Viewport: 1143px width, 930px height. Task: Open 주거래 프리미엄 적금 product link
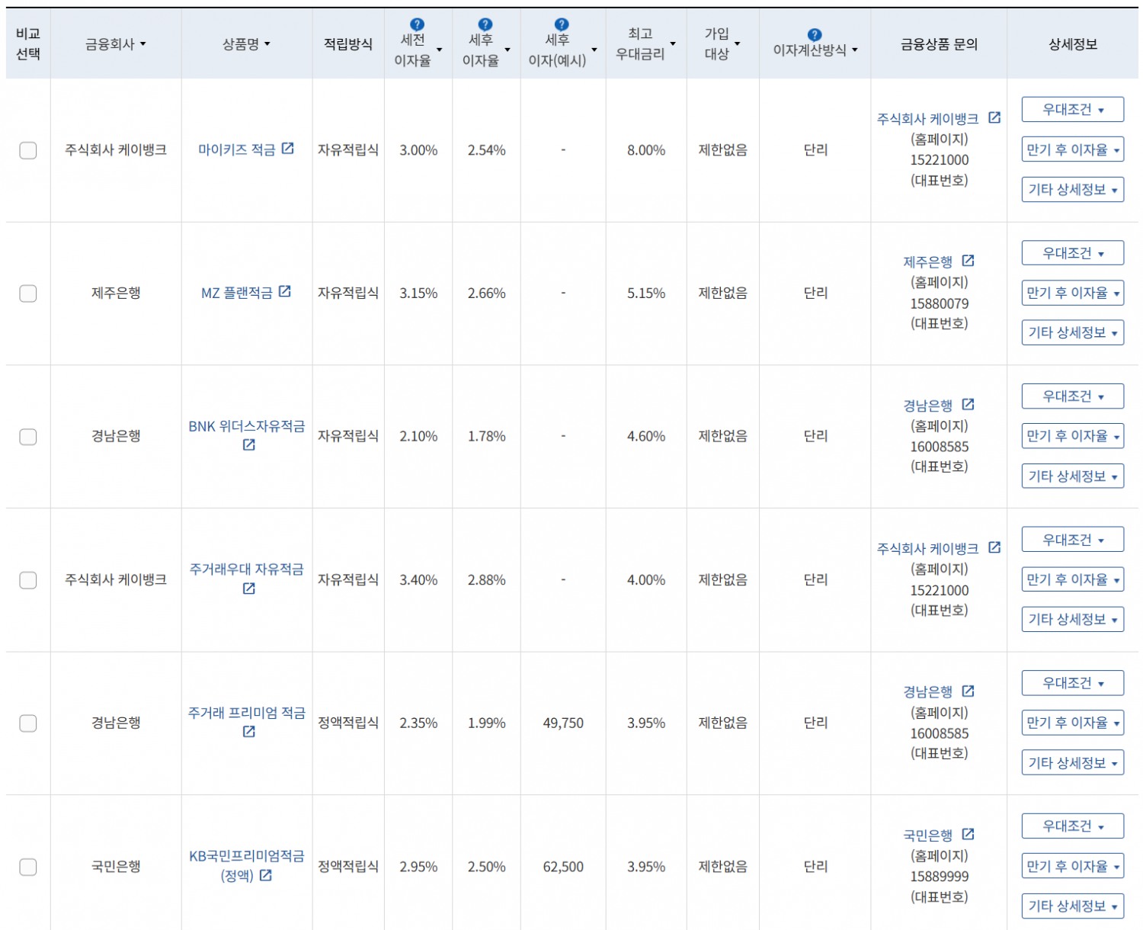pyautogui.click(x=247, y=713)
